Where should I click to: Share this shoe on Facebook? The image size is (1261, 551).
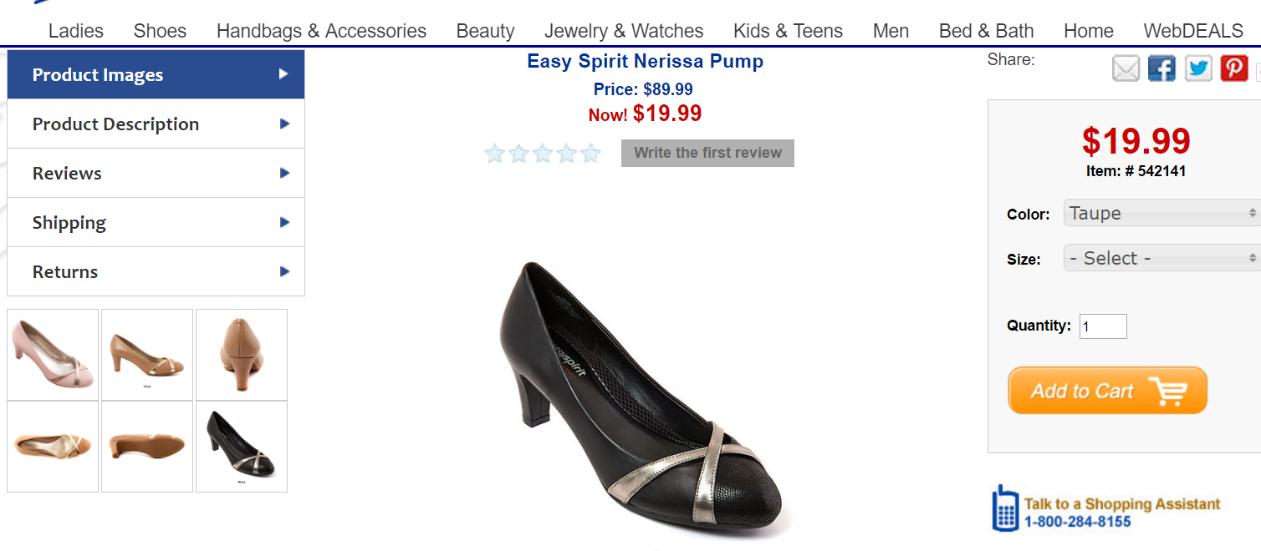tap(1161, 68)
